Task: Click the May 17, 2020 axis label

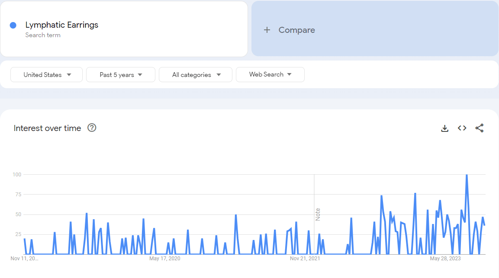Action: (x=164, y=259)
